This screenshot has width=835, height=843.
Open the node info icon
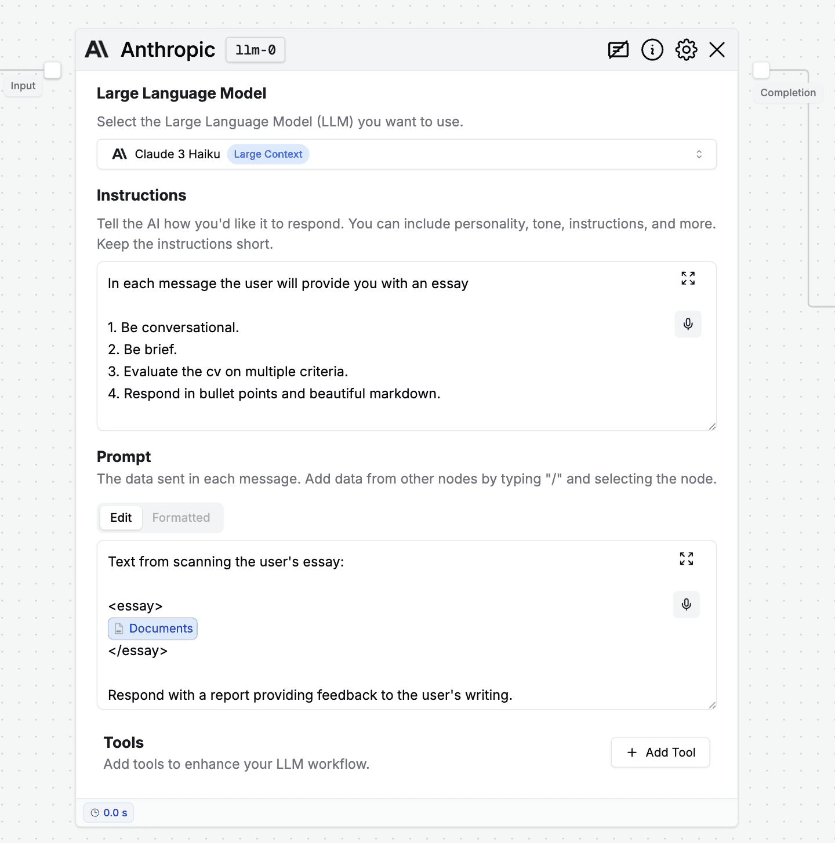652,50
